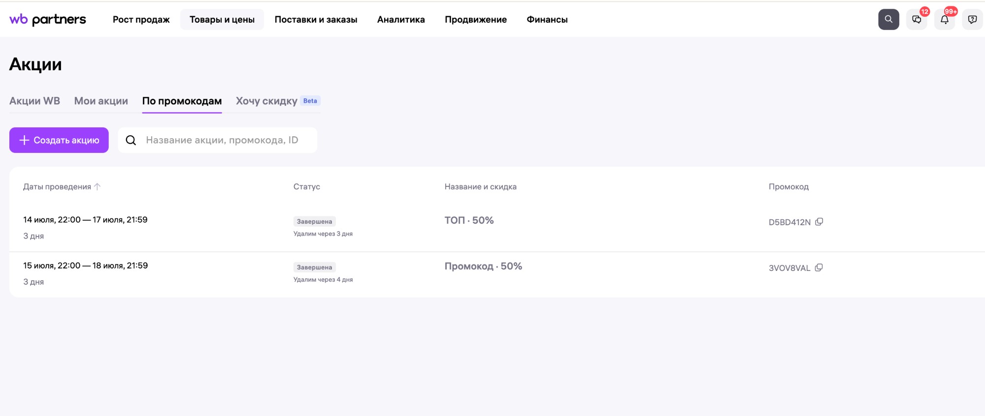Open the Финансы menu
The height and width of the screenshot is (416, 985).
547,20
